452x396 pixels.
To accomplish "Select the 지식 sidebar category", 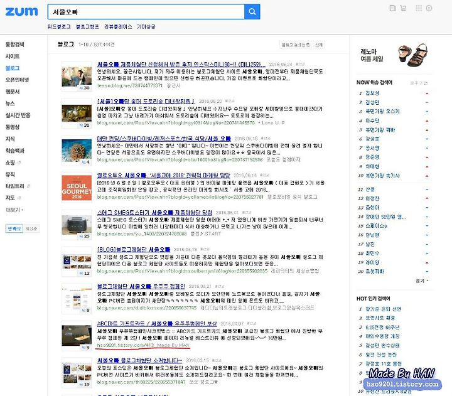I will tap(10, 139).
